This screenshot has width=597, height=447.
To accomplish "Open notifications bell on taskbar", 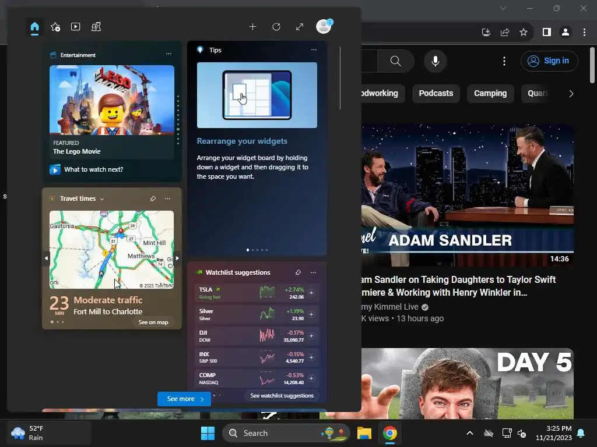I will 581,433.
